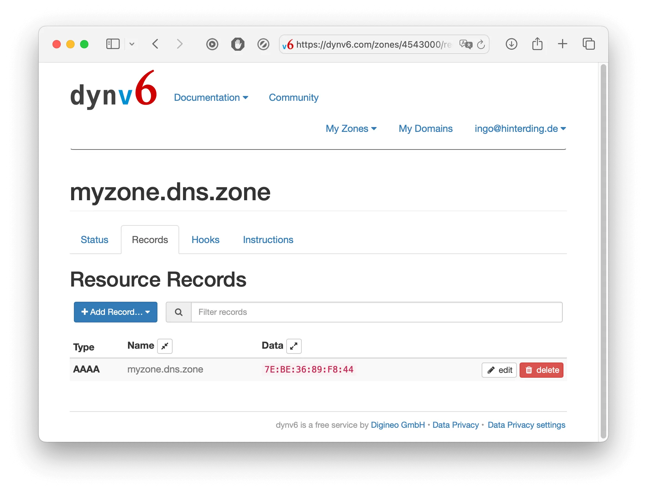
Task: Switch to the Hooks tab
Action: [x=205, y=240]
